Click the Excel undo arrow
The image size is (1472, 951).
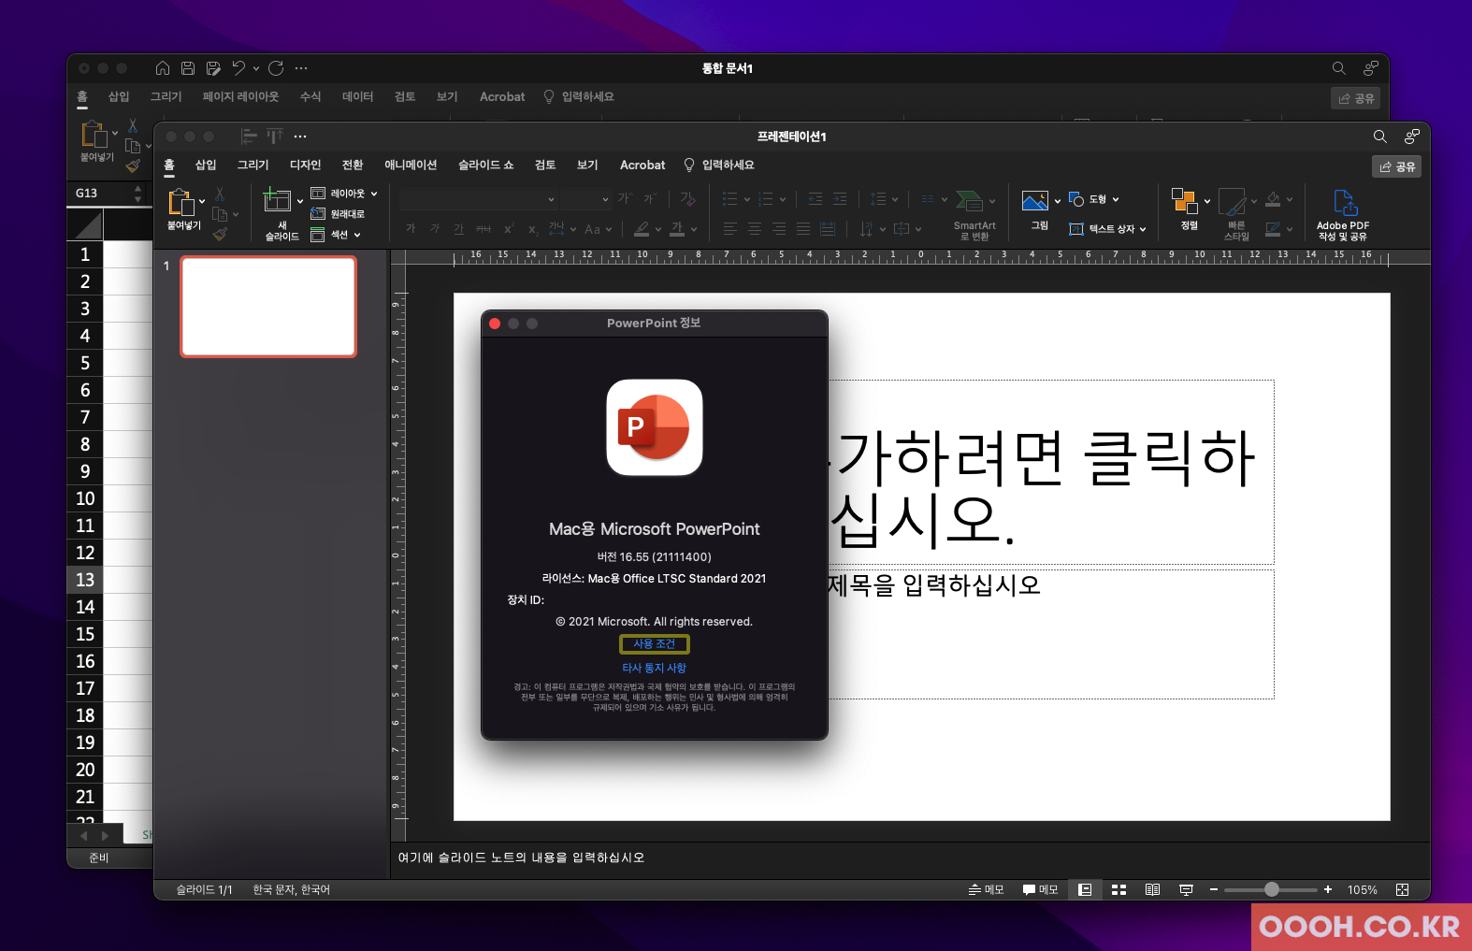pyautogui.click(x=238, y=68)
